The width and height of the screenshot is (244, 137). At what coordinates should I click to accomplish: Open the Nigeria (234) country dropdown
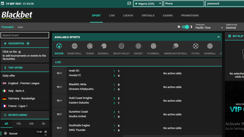[148, 4]
